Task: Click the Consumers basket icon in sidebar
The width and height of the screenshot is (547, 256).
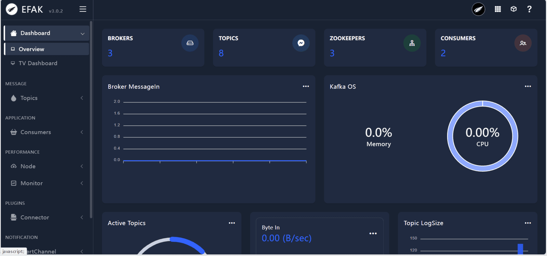Action: coord(14,132)
